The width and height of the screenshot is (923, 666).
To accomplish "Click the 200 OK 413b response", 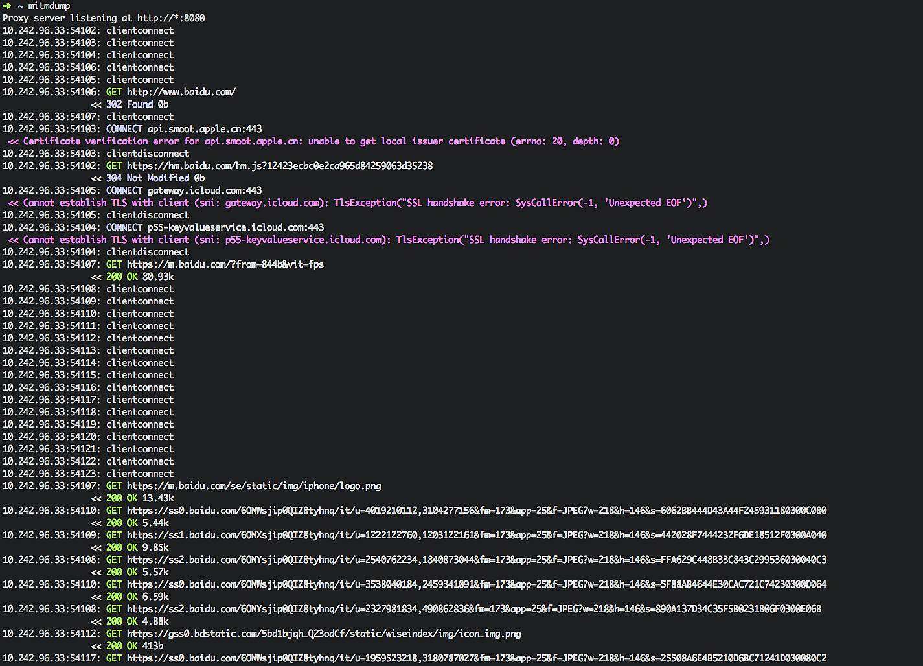I will [135, 646].
